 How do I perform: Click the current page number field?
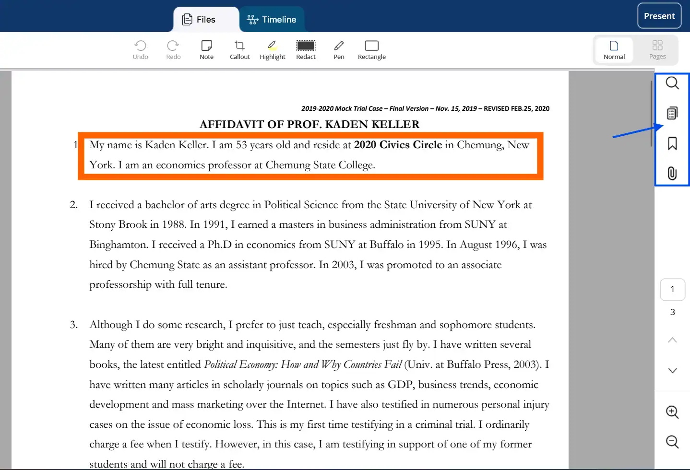coord(672,289)
